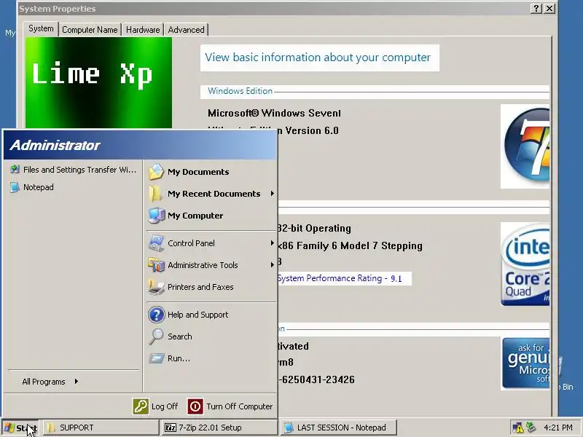Click 'View basic information about your computer' heading
The image size is (583, 437).
point(318,58)
